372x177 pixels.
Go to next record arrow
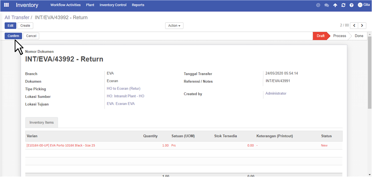point(362,26)
